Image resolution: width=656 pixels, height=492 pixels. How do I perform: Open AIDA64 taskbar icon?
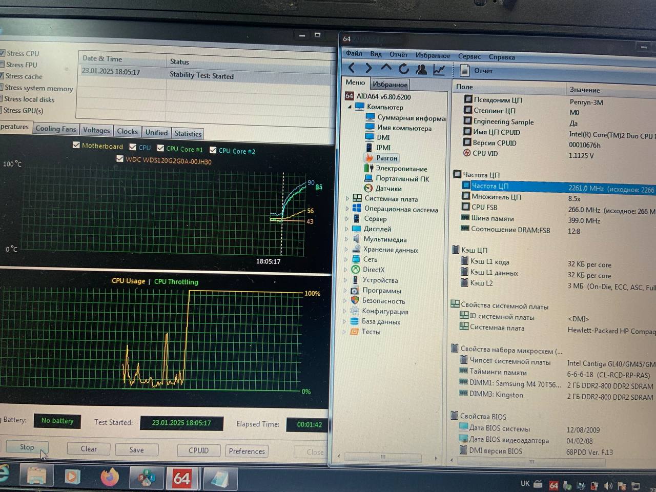pos(181,478)
